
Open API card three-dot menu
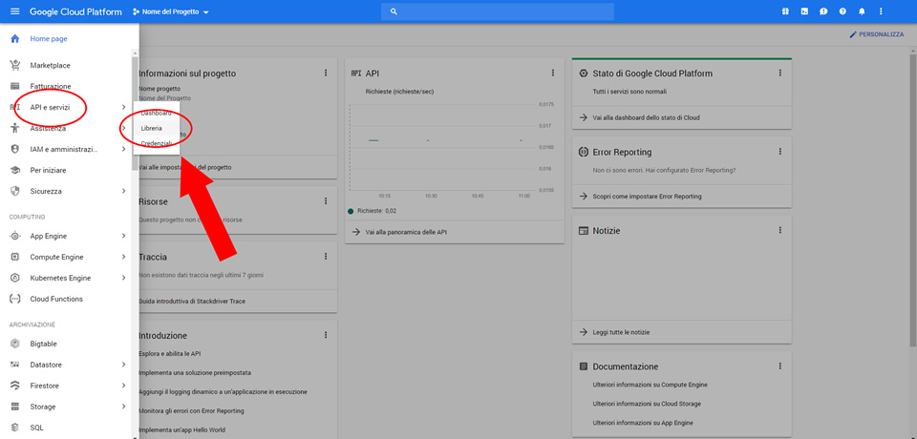553,73
